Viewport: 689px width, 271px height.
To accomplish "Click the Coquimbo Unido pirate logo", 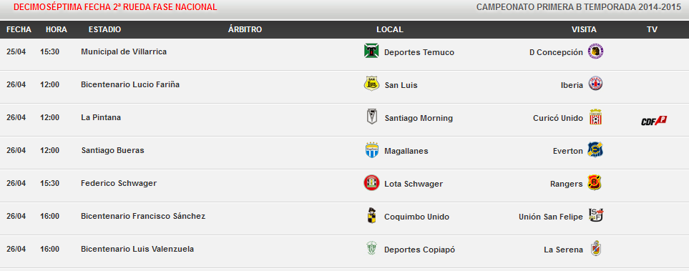I will point(372,216).
